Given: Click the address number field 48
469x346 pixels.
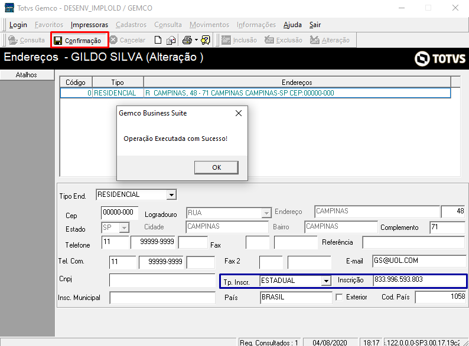Looking at the screenshot, I should point(453,211).
